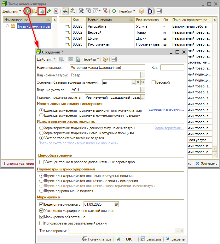Click the disable filter icon with red cross
This screenshot has height=244, width=220.
click(x=106, y=11)
